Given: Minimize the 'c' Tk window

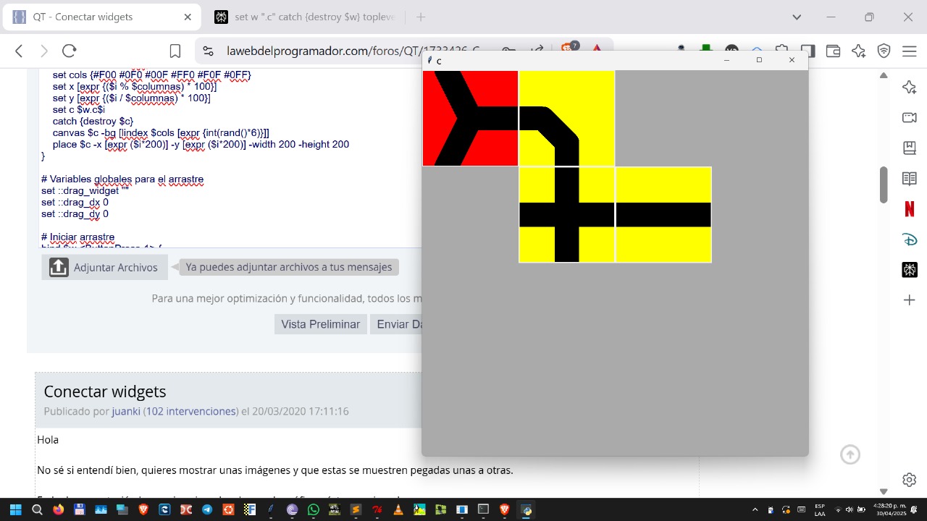Looking at the screenshot, I should click(726, 60).
